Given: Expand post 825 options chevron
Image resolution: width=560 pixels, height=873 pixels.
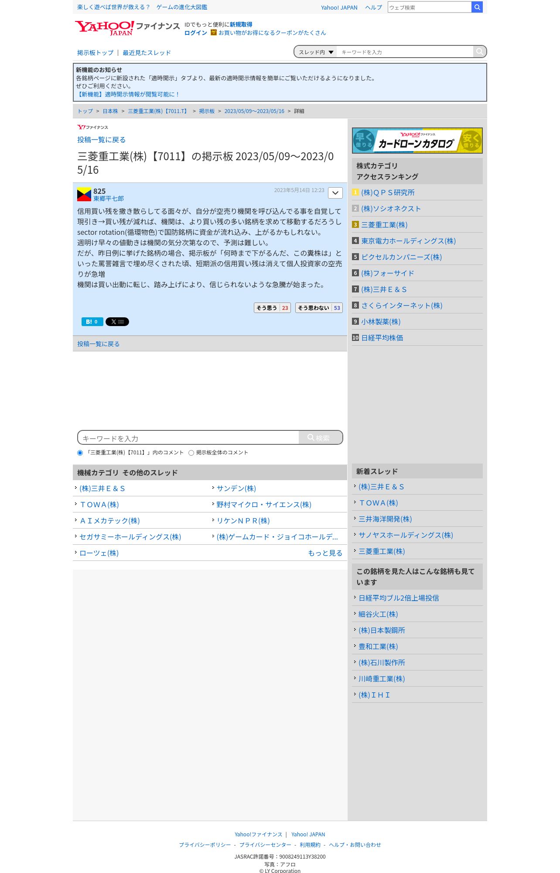Looking at the screenshot, I should (335, 193).
